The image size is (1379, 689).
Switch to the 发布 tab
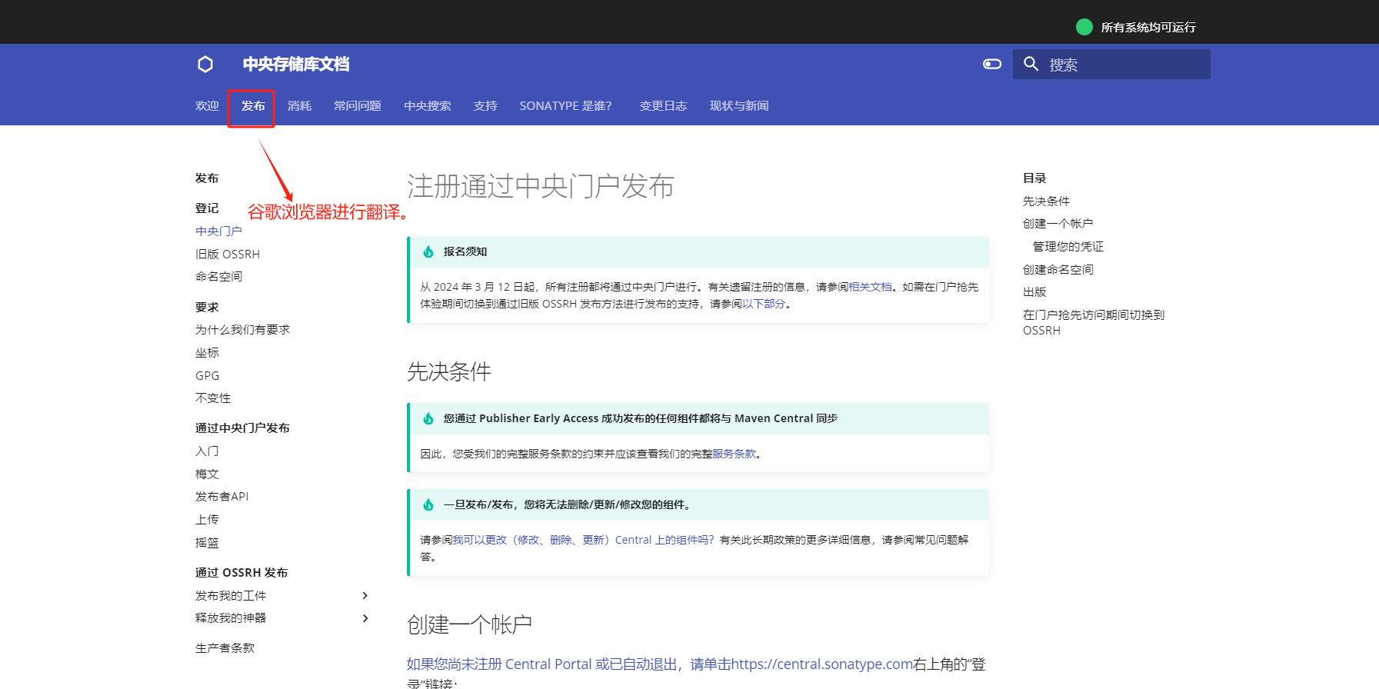tap(253, 106)
